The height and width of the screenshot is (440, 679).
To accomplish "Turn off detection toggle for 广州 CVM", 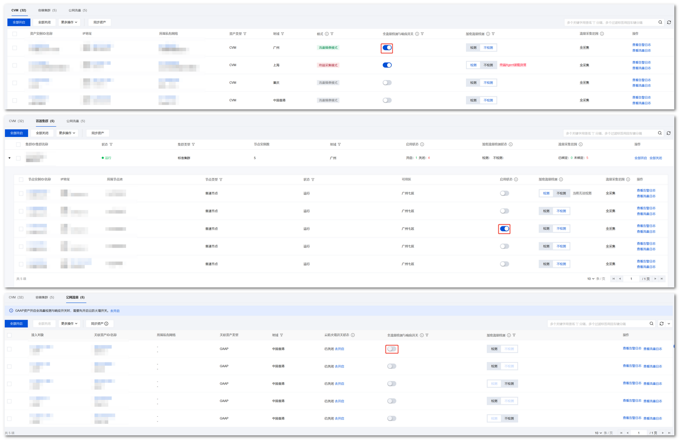I will click(x=387, y=48).
